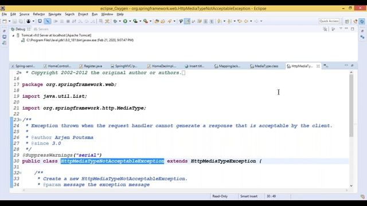
Task: Click the New file toolbar icon
Action: (5, 21)
